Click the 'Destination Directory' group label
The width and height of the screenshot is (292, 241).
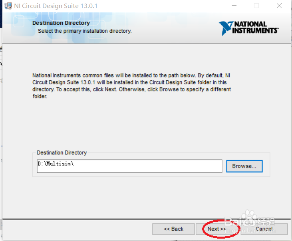point(62,152)
